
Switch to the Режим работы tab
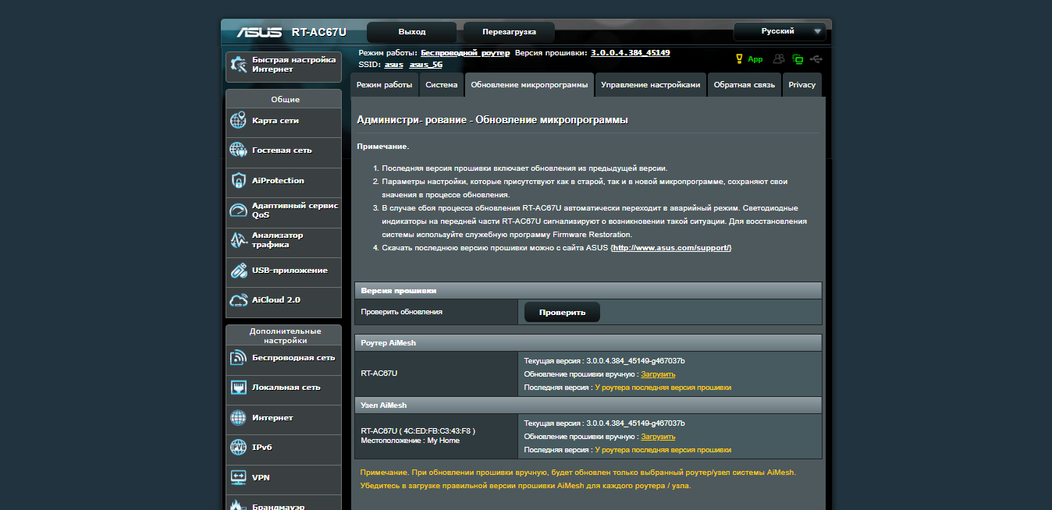click(385, 85)
